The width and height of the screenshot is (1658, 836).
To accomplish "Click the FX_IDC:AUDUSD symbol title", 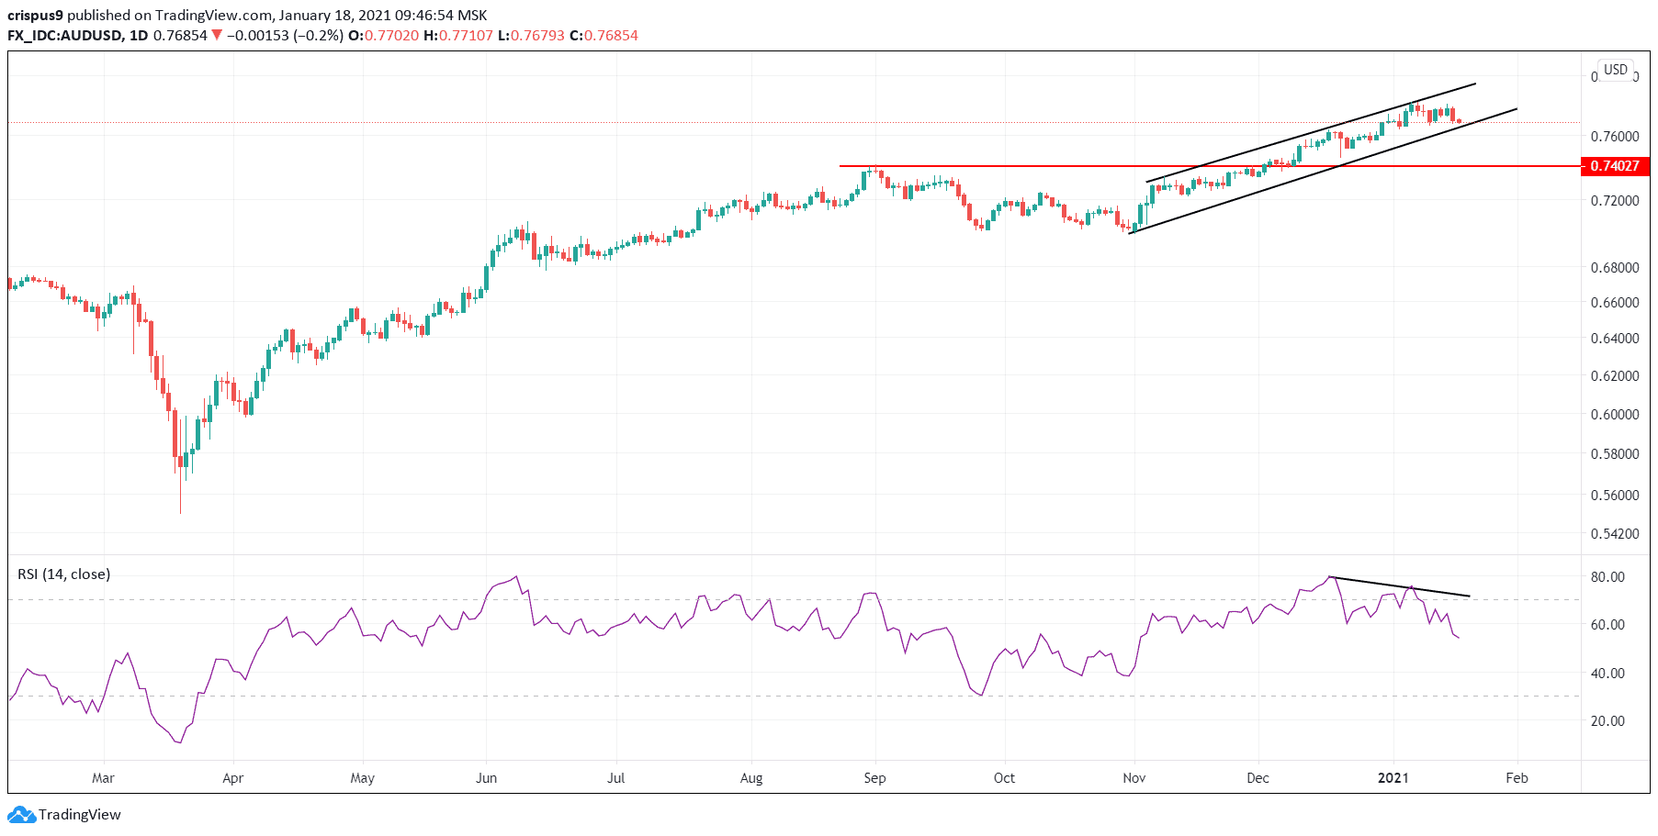I will (x=64, y=36).
